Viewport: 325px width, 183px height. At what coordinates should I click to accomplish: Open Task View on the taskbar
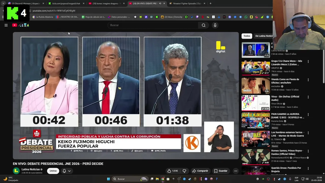coord(152,179)
